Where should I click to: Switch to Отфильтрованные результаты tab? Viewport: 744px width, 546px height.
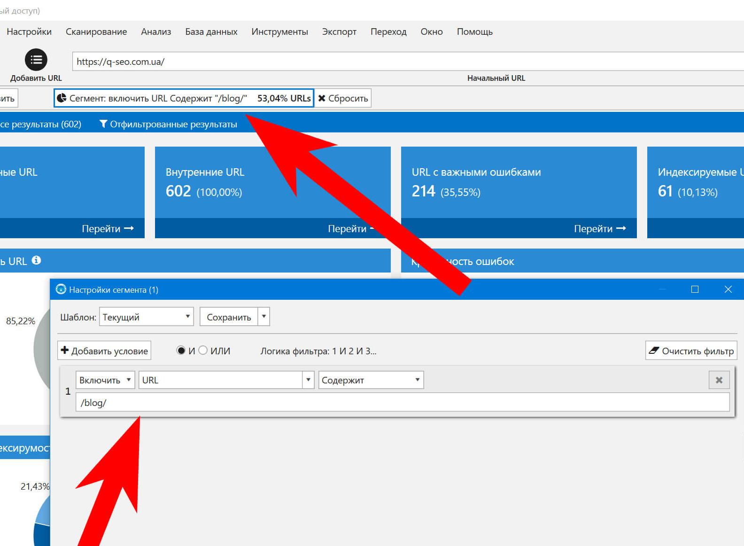pos(169,124)
